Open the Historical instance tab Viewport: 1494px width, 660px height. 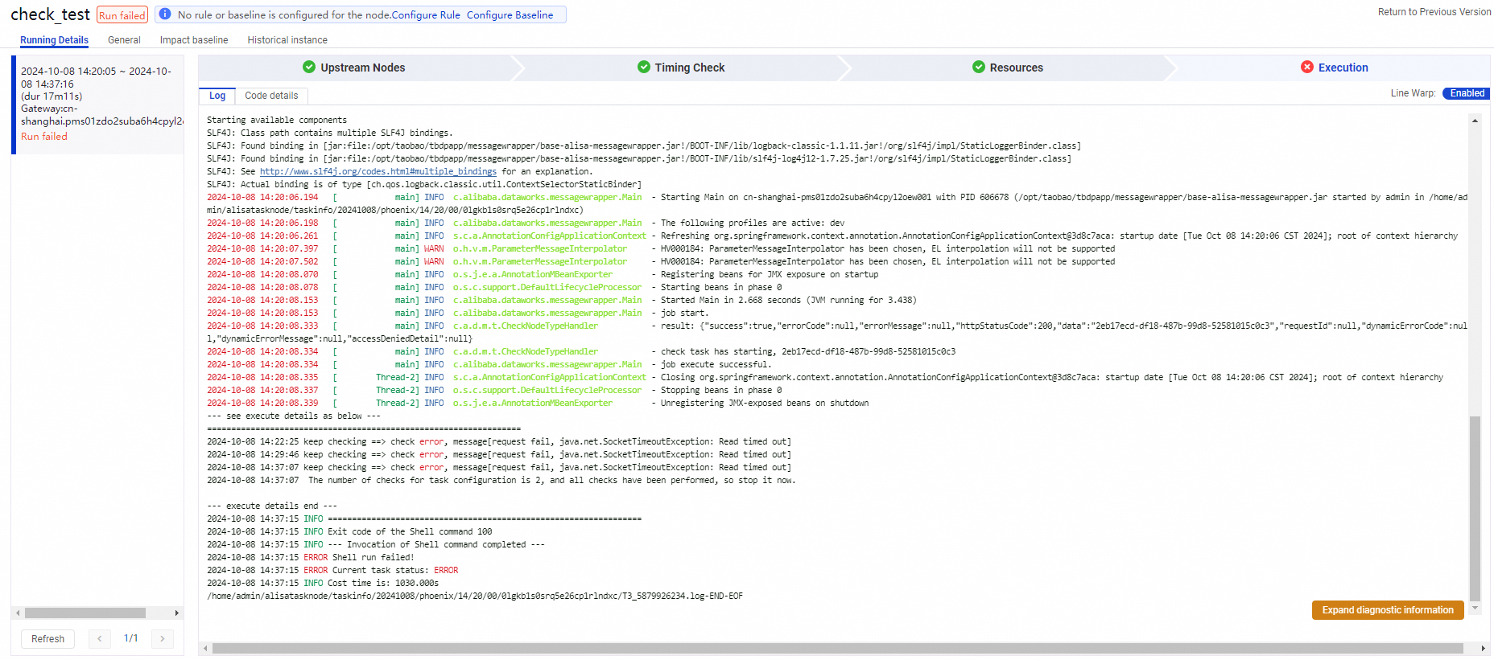(287, 40)
